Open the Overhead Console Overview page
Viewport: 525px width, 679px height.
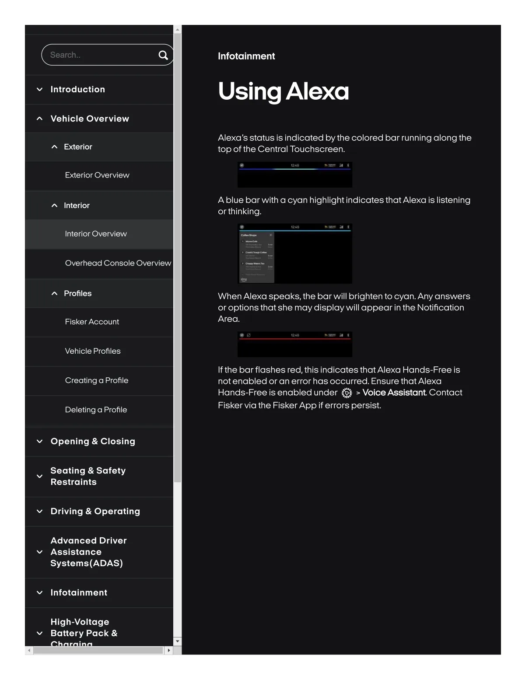tap(99, 263)
